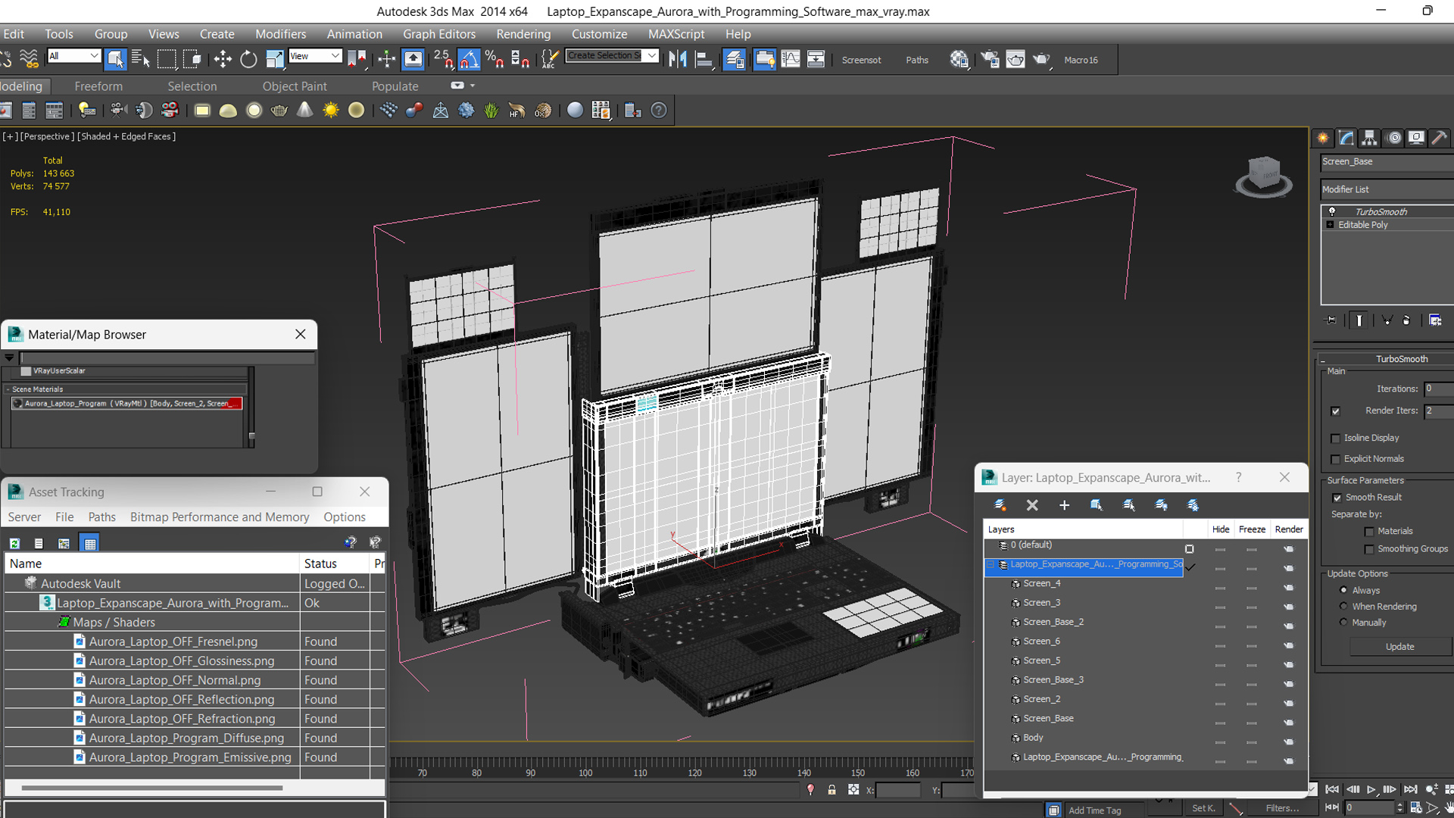Screen dimensions: 1454x818
Task: Check Separate by Smoothing Groups option
Action: click(x=1369, y=549)
